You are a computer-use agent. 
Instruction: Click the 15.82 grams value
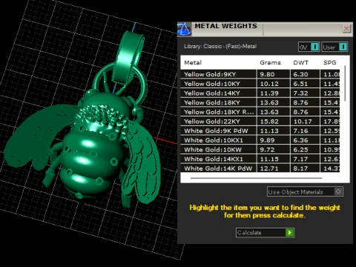pos(269,121)
